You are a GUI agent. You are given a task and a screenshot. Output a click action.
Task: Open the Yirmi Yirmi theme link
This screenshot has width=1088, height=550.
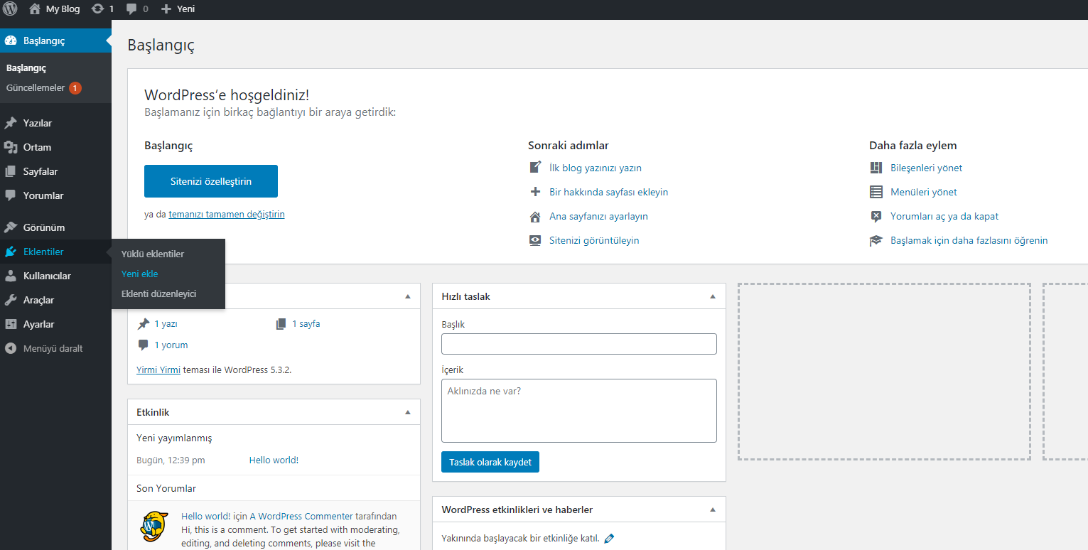(x=158, y=370)
